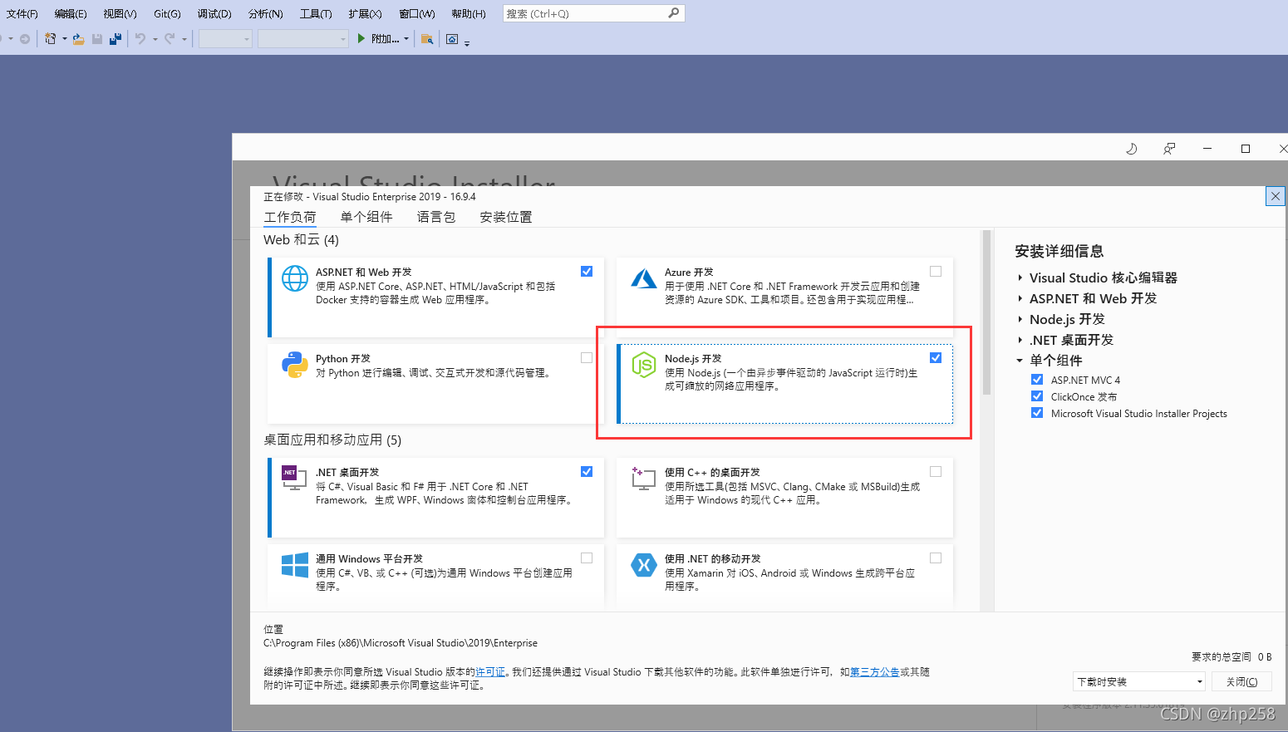This screenshot has width=1288, height=732.
Task: Click the search magnifier icon
Action: [x=674, y=12]
